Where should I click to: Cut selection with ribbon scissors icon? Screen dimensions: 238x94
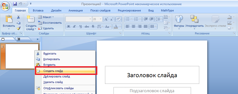tap(18, 17)
